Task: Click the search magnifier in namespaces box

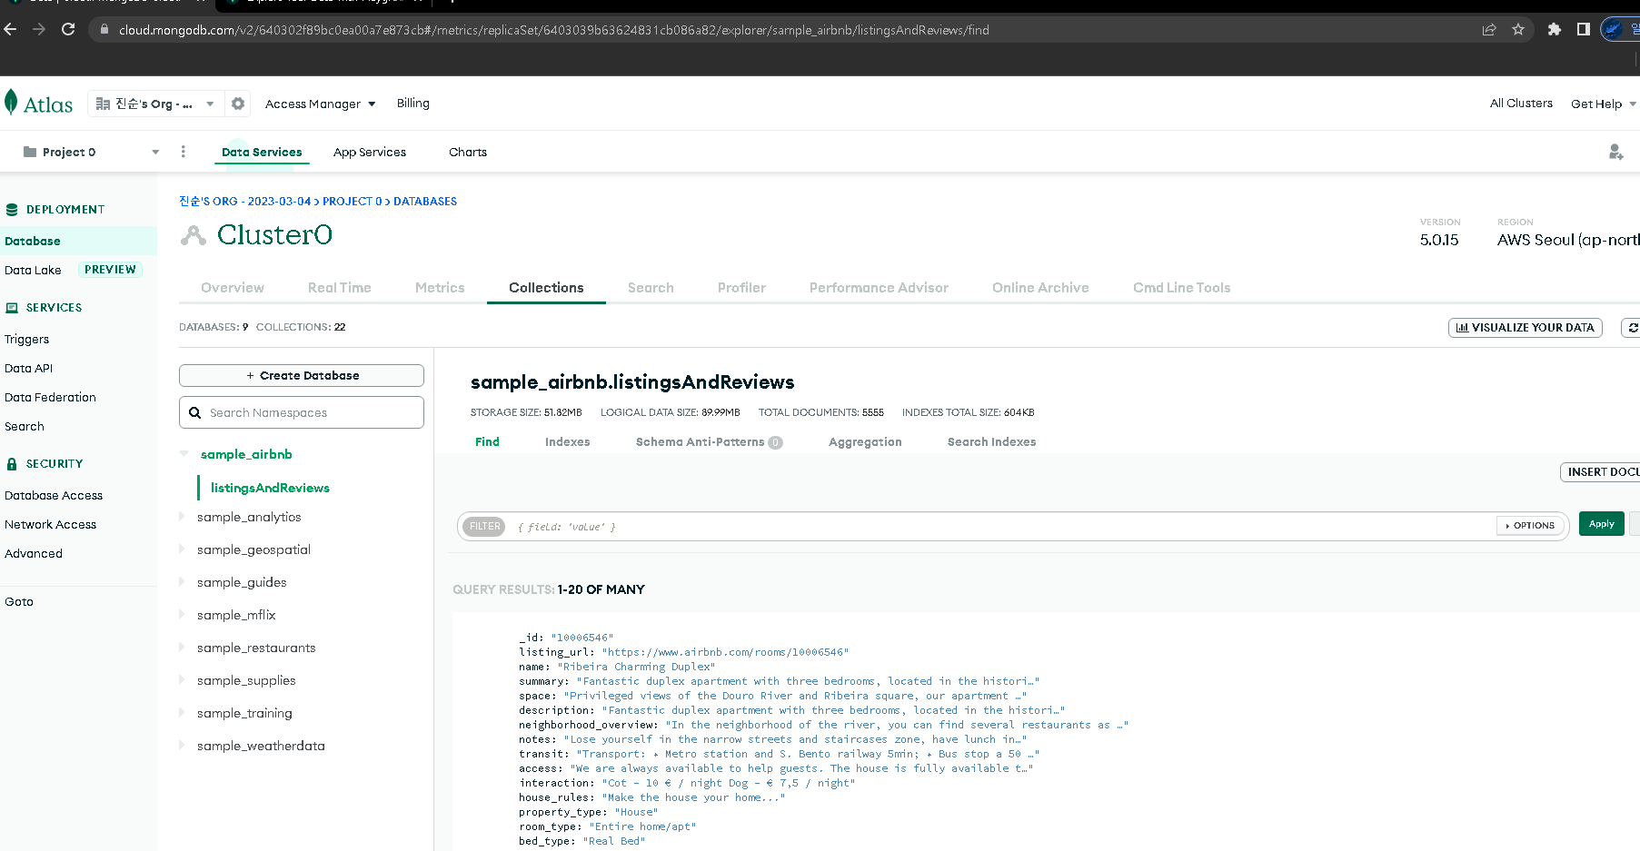Action: [194, 412]
